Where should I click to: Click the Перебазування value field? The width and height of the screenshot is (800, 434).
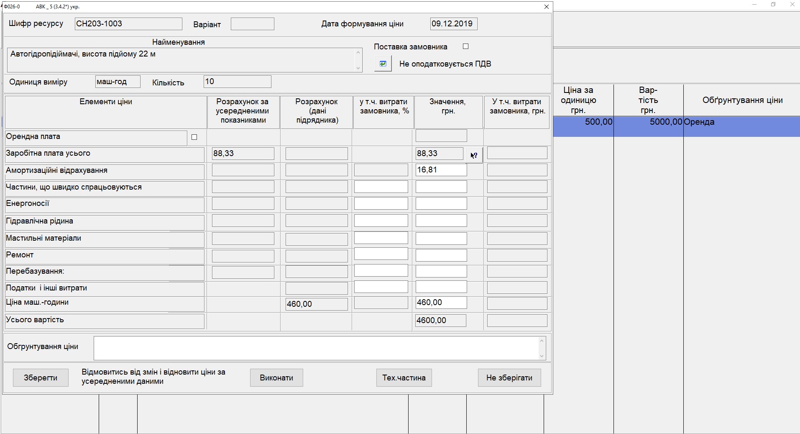441,271
